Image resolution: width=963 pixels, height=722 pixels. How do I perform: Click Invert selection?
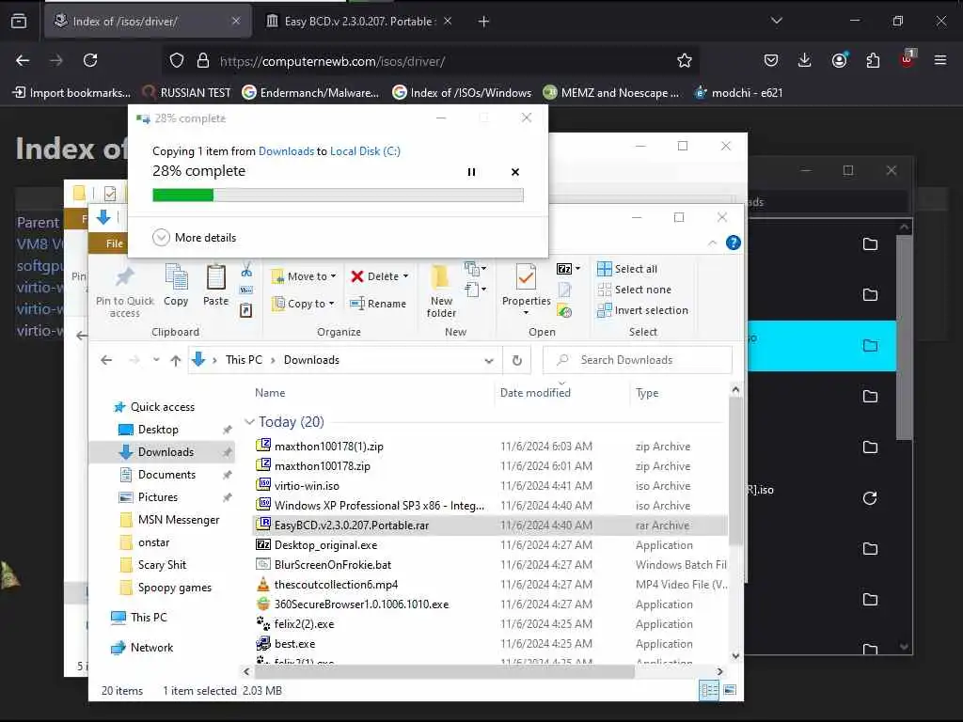642,310
